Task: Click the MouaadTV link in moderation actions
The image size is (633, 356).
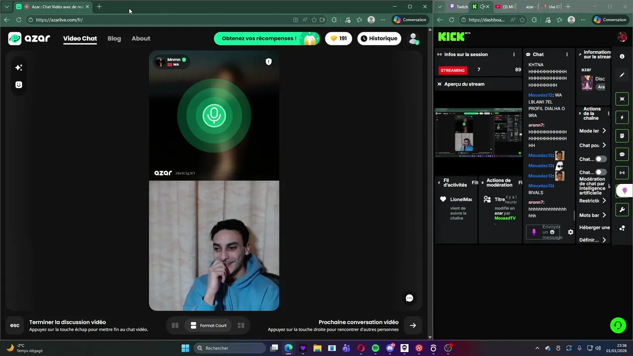Action: click(505, 218)
